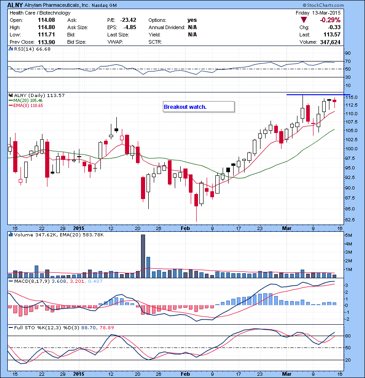This screenshot has height=378, width=365.
Task: Click the volume bars icon beside Volume label
Action: pyautogui.click(x=10, y=235)
